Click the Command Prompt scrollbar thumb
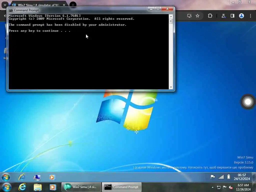Screen dimensions: 256x192 pyautogui.click(x=171, y=21)
